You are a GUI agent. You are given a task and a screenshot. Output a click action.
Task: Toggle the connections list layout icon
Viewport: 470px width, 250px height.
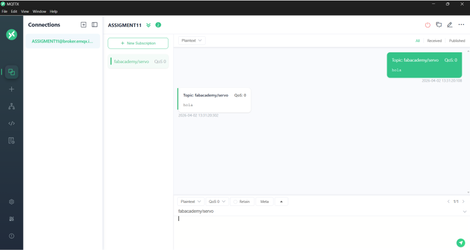(94, 25)
